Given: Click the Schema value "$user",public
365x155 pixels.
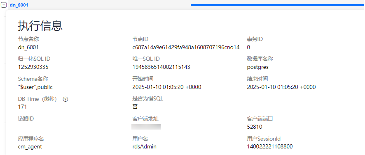Looking at the screenshot, I should (35, 87).
